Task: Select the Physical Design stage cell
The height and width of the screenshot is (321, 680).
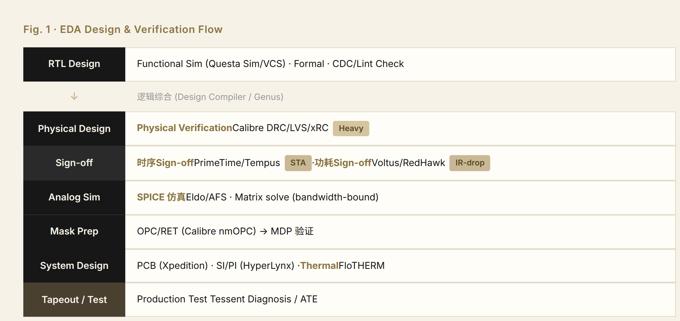Action: [x=74, y=128]
